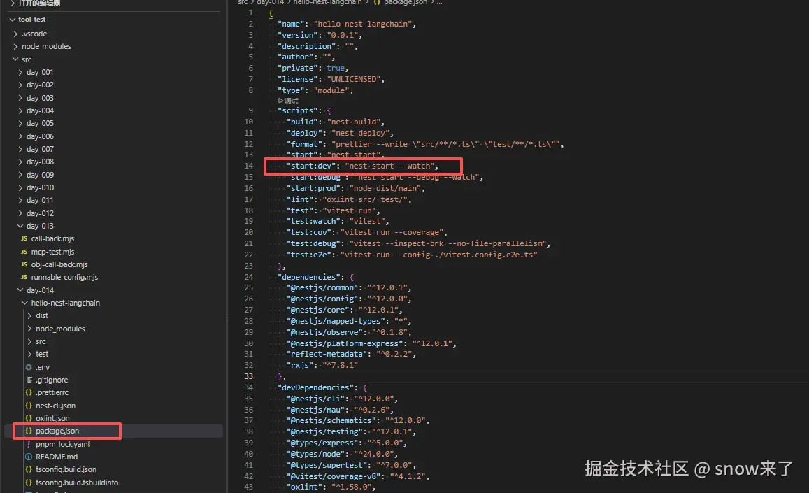The image size is (809, 493).
Task: Select the braces icon of oxlint.json
Action: (29, 418)
